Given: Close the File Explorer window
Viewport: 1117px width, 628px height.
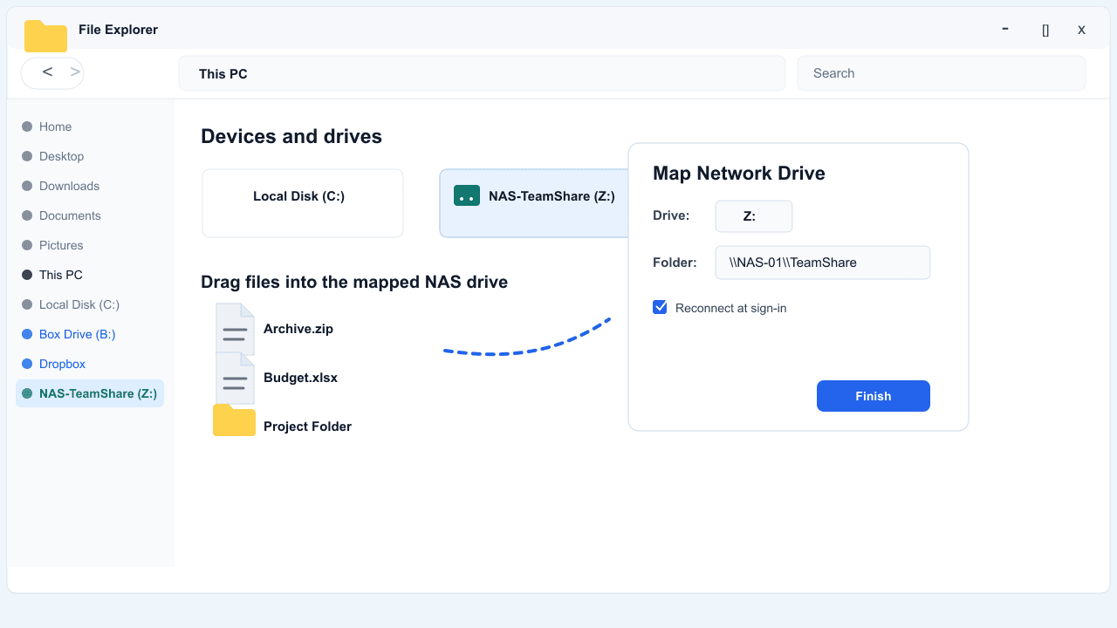Looking at the screenshot, I should 1081,30.
